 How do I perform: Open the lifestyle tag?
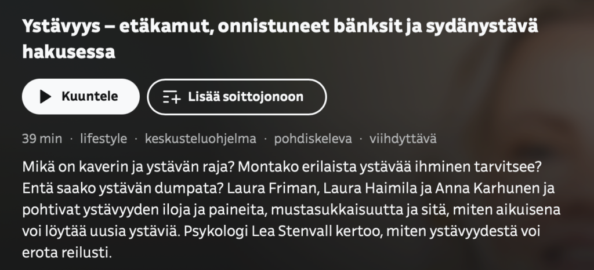tap(103, 139)
